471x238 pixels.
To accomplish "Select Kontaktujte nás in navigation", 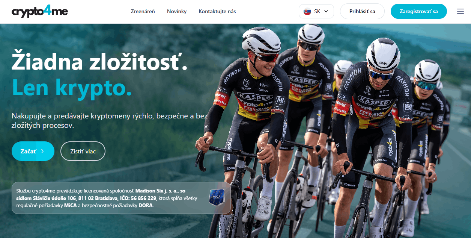I will 217,11.
